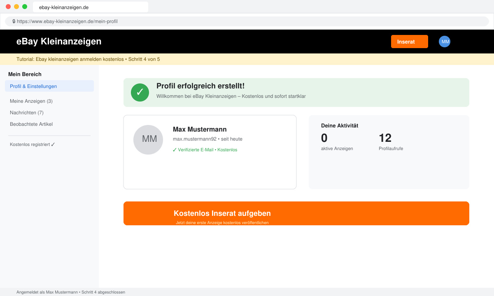Click the name Max Mustermann in profile card
The image size is (494, 296).
(200, 129)
